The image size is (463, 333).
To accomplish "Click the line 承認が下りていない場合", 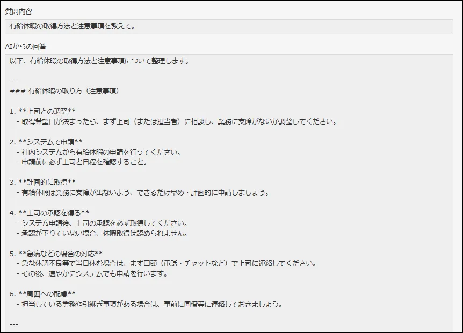I will (x=102, y=234).
